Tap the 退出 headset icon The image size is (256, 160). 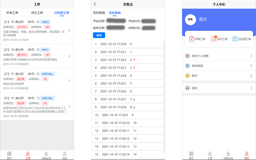point(187,88)
